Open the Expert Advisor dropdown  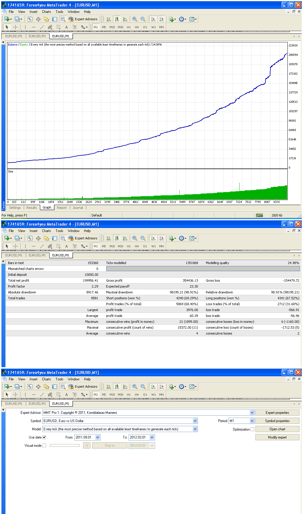(x=252, y=413)
